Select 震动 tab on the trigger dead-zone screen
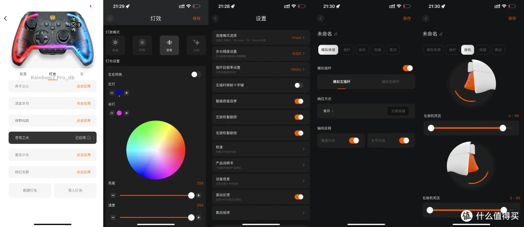Image resolution: width=524 pixels, height=227 pixels. pos(498,50)
